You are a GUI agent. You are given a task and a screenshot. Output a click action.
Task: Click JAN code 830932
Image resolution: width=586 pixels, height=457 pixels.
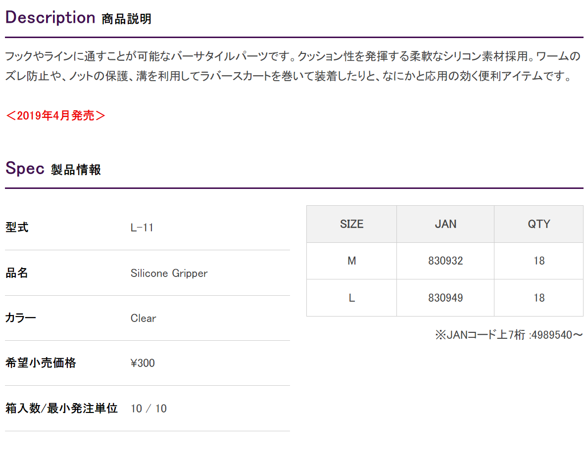pos(445,261)
